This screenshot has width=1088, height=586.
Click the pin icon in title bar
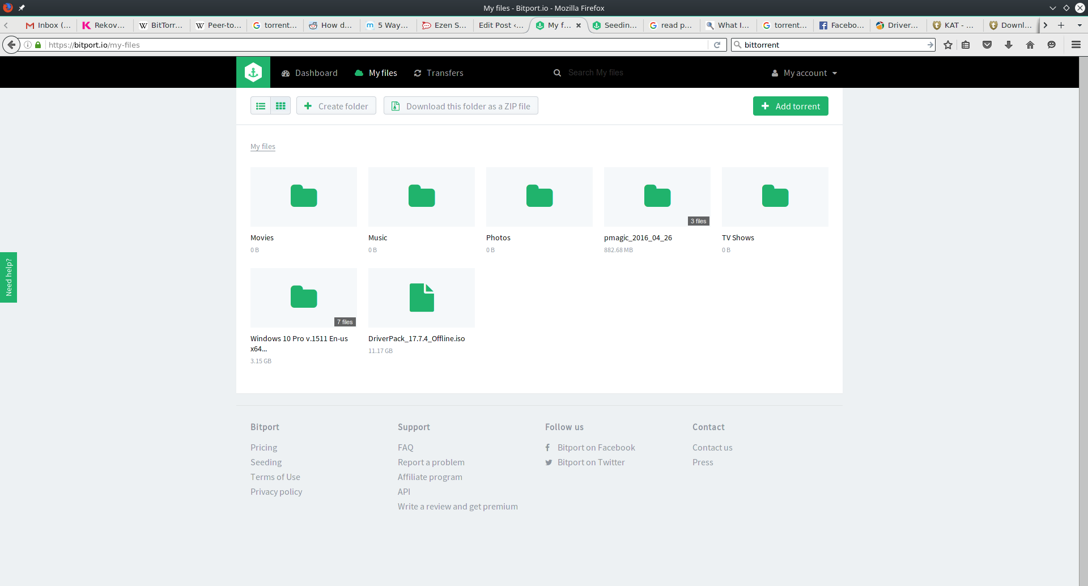pyautogui.click(x=22, y=8)
